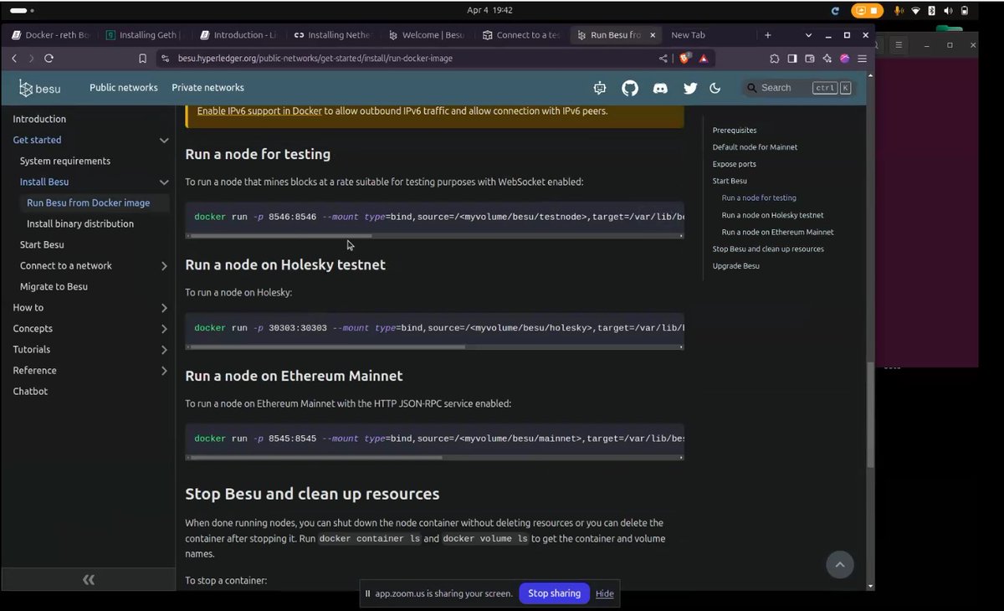1004x611 pixels.
Task: Collapse the Install Besu sidebar chevron
Action: 164,182
